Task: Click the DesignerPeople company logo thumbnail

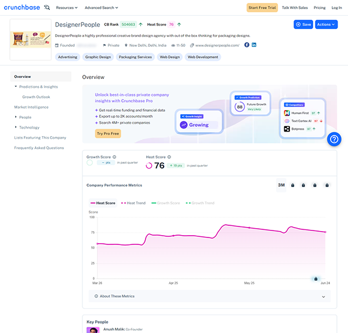Action: pyautogui.click(x=31, y=39)
